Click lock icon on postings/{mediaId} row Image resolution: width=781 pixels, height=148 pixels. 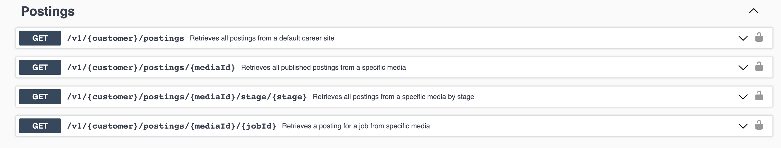click(759, 67)
